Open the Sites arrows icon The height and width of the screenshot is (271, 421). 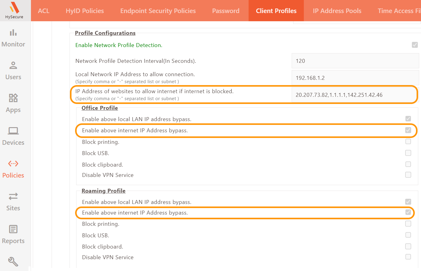[x=13, y=196]
